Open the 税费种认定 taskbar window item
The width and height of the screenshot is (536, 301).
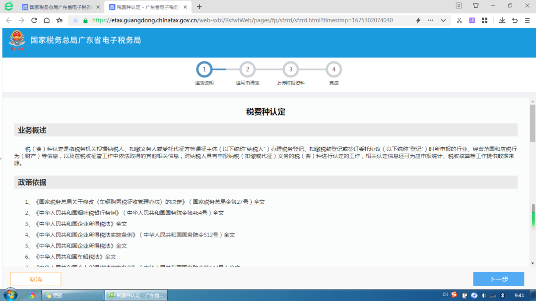[x=136, y=295]
